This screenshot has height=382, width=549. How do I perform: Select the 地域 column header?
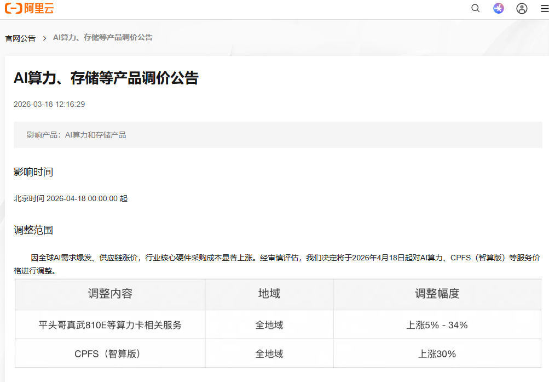pyautogui.click(x=268, y=294)
